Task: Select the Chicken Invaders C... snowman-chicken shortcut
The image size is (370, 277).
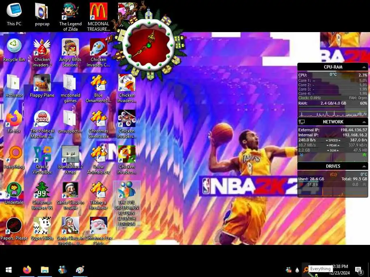Action: pos(99,53)
